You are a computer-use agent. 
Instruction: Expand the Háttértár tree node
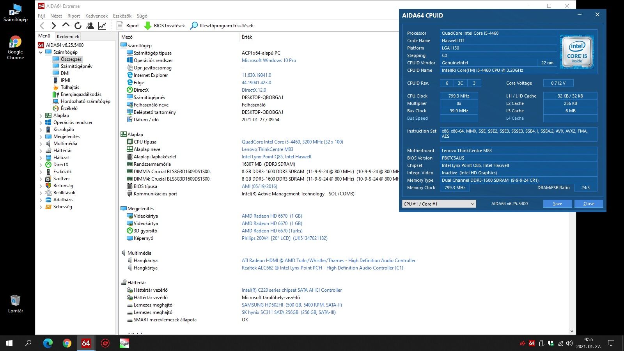point(41,151)
